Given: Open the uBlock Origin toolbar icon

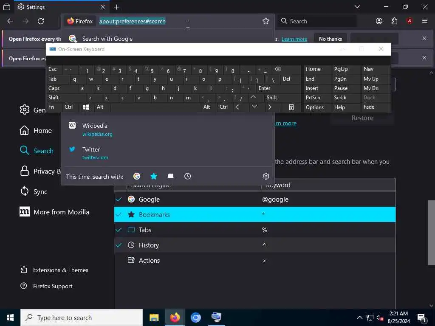Looking at the screenshot, I should click(409, 21).
